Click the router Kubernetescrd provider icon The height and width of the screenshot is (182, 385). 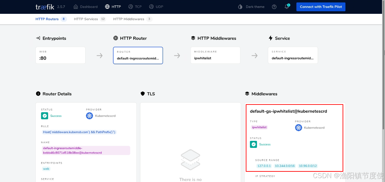tap(89, 116)
